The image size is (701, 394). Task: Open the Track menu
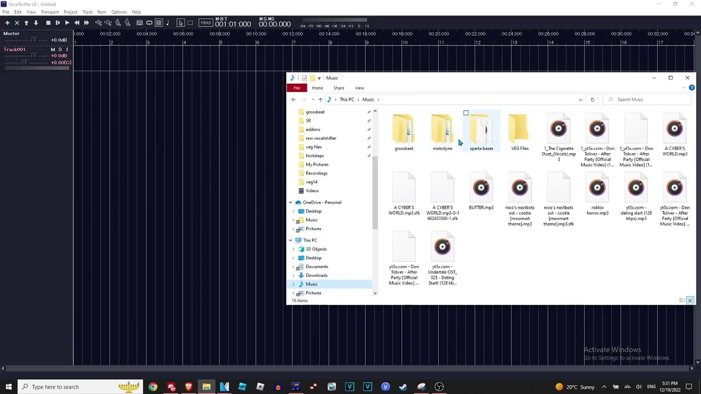[87, 12]
